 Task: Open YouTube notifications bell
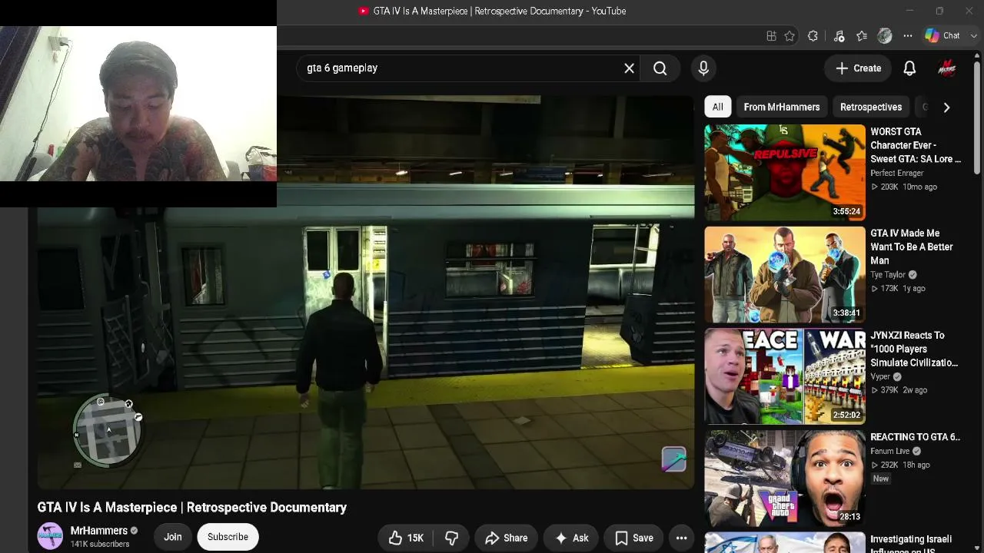click(909, 68)
